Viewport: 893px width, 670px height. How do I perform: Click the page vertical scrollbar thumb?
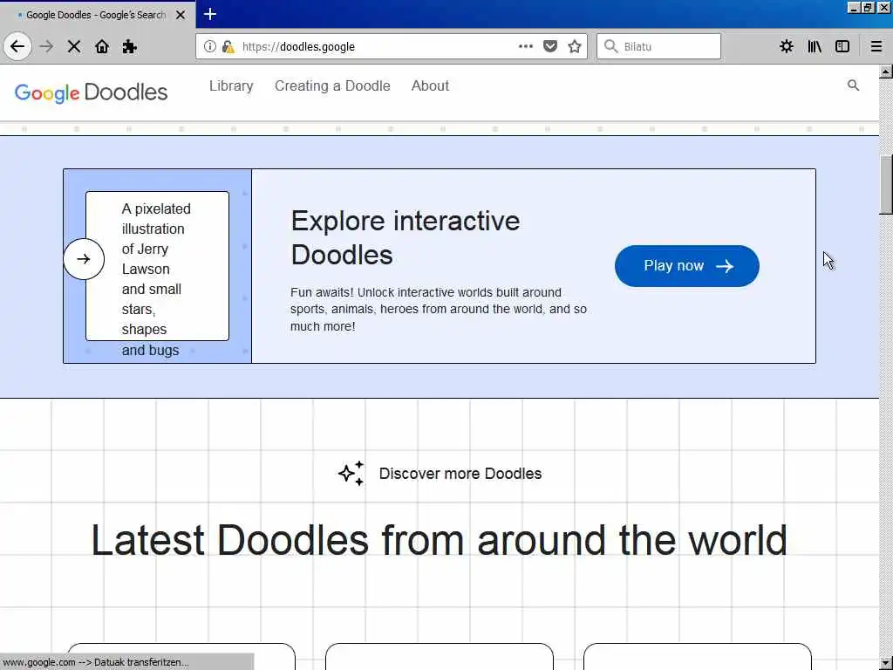pyautogui.click(x=886, y=185)
